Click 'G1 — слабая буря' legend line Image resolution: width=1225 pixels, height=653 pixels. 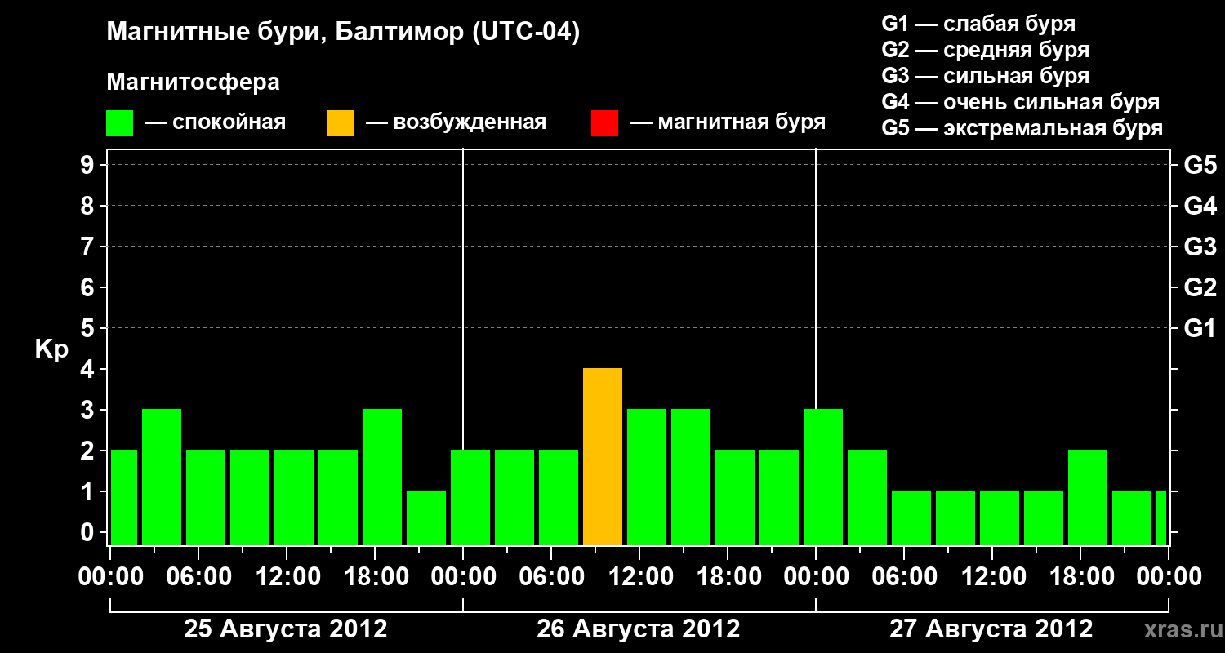pos(978,24)
